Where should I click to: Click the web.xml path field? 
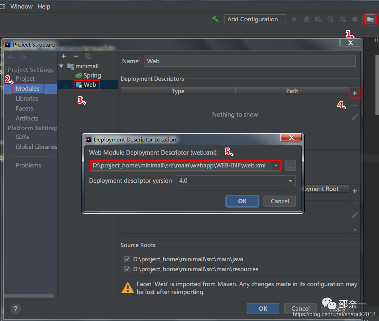point(180,166)
